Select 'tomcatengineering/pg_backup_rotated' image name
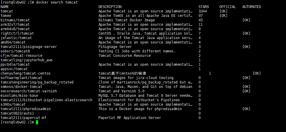The height and width of the screenshot is (132, 286). 37,82
